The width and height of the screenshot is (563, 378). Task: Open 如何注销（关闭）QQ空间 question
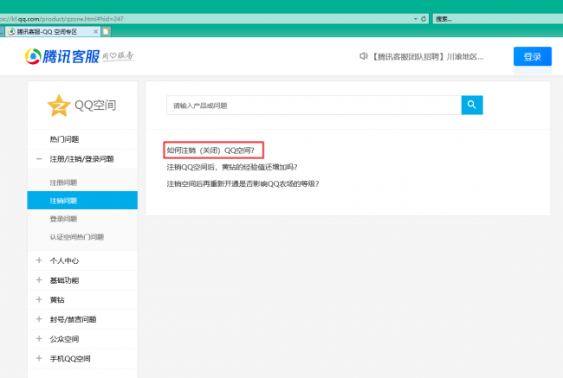coord(210,151)
